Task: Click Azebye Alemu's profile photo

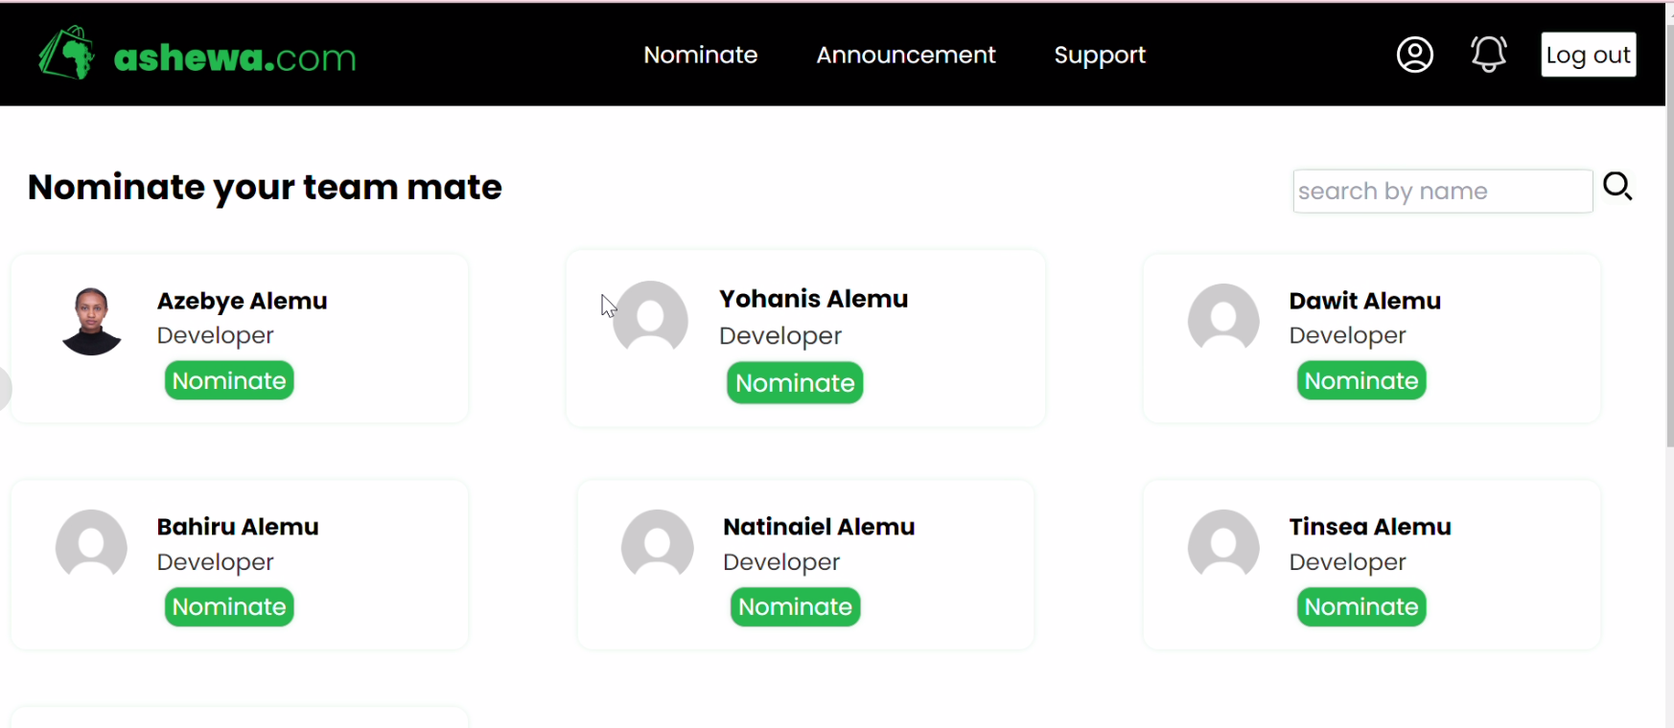Action: pyautogui.click(x=92, y=321)
